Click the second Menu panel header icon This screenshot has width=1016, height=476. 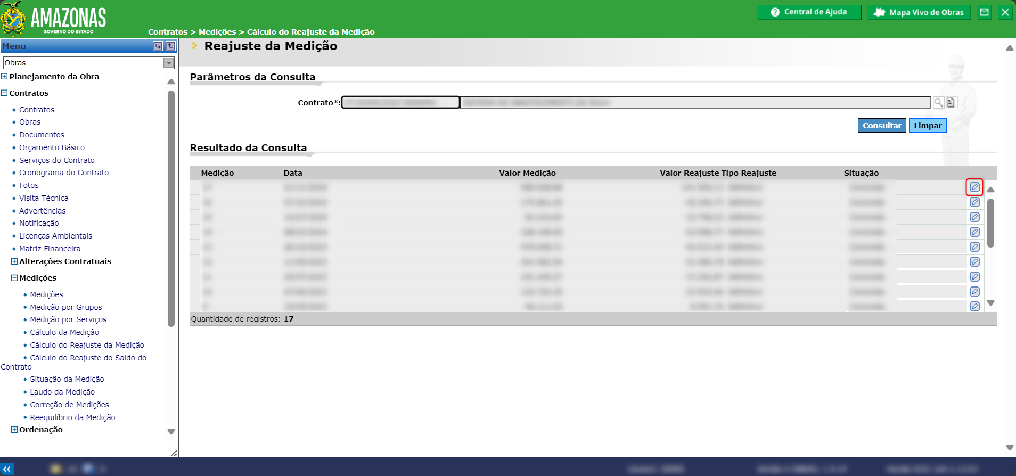point(170,46)
